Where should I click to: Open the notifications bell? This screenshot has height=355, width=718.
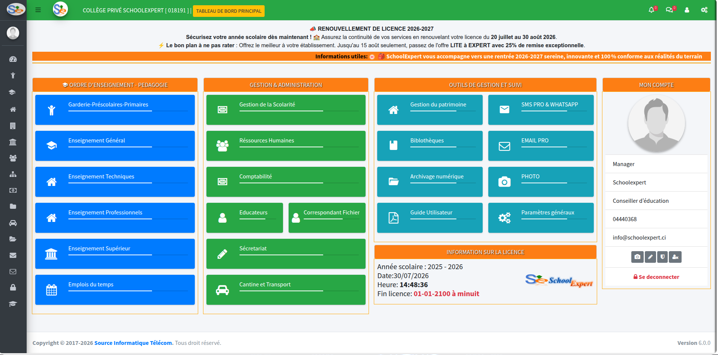tap(652, 10)
